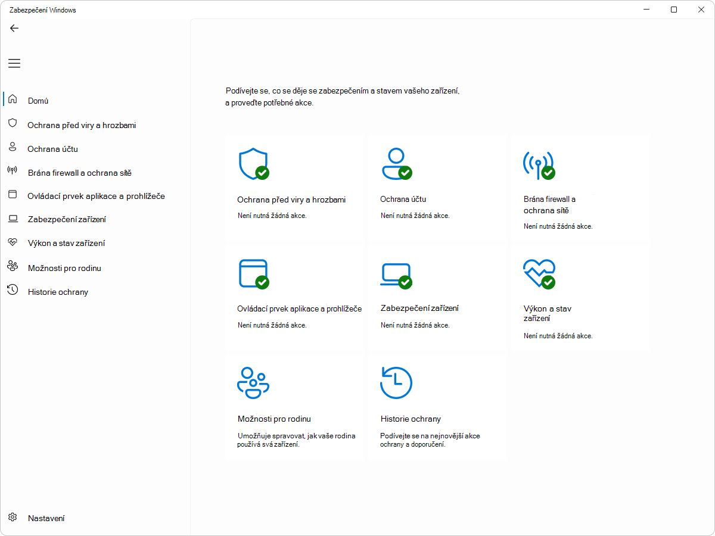
Task: Open the large device health heart icon
Action: tap(539, 274)
